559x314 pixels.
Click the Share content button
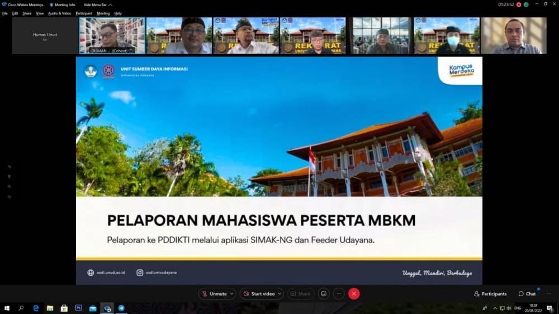(x=301, y=293)
